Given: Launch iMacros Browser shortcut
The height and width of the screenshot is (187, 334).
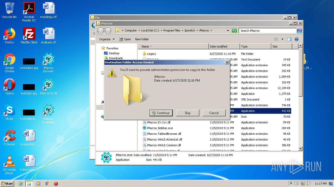Looking at the screenshot, I should tap(49, 63).
